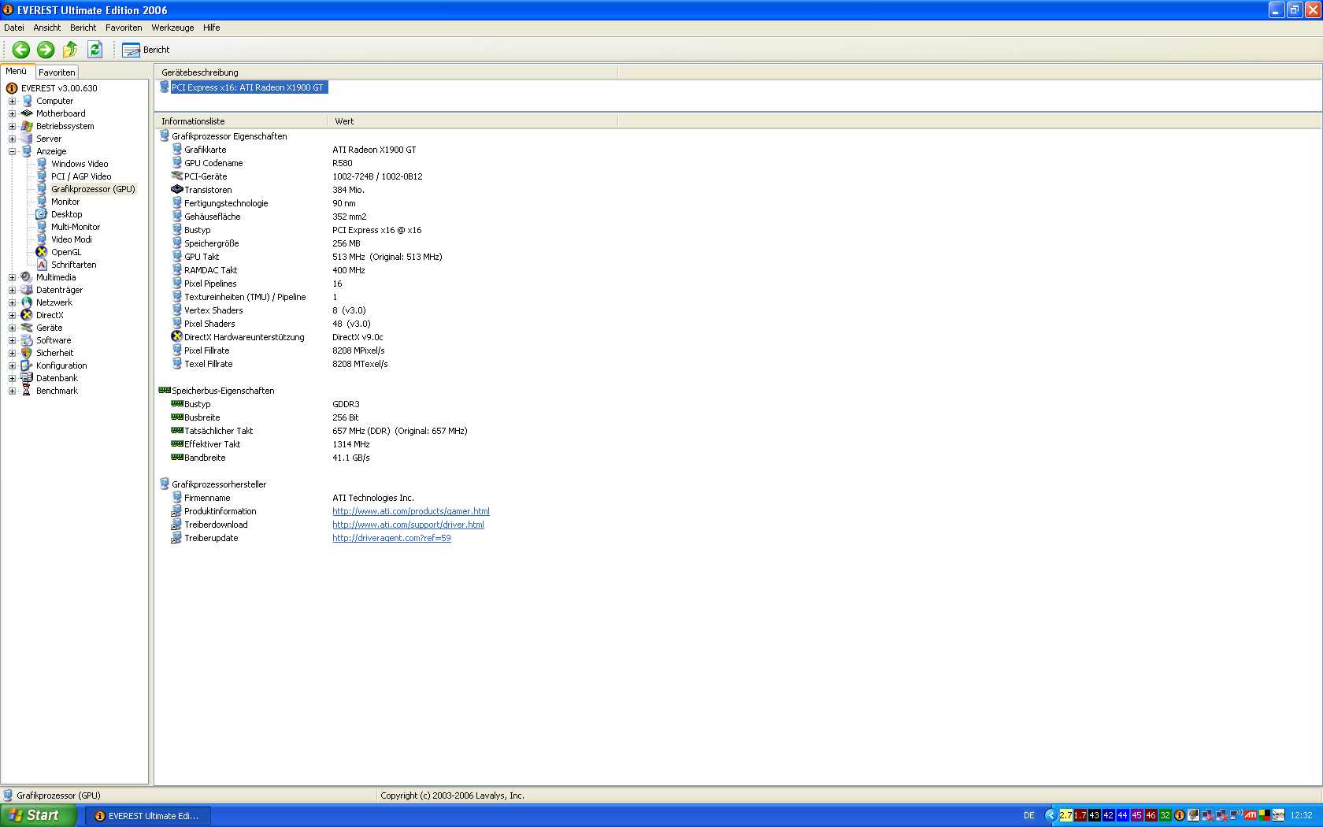Viewport: 1323px width, 827px height.
Task: Open the ati.com products gamer link
Action: (x=411, y=511)
